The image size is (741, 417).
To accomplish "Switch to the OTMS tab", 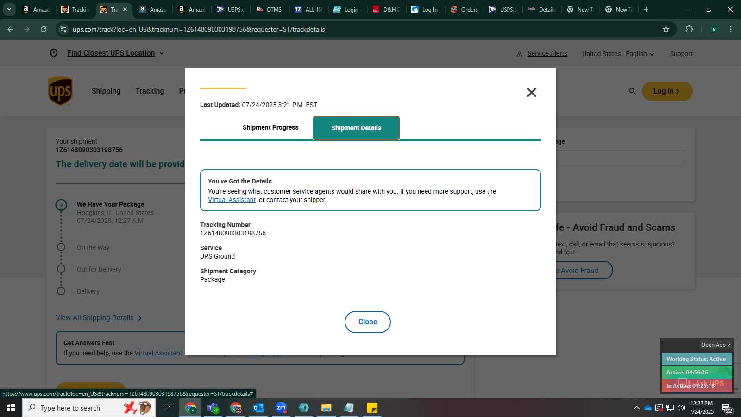I will pyautogui.click(x=270, y=9).
